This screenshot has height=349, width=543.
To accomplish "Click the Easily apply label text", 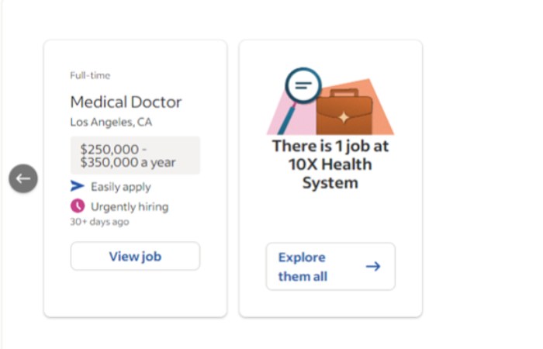I will pyautogui.click(x=121, y=186).
